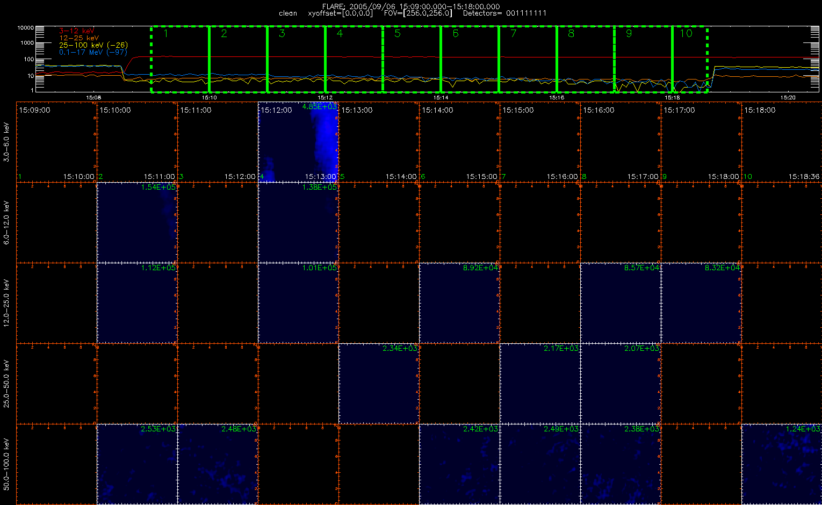This screenshot has height=505, width=822.
Task: Select interval 2 marker in light curve
Action: tap(224, 33)
